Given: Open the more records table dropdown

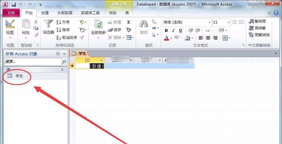Looking at the screenshot, I should point(130,38).
